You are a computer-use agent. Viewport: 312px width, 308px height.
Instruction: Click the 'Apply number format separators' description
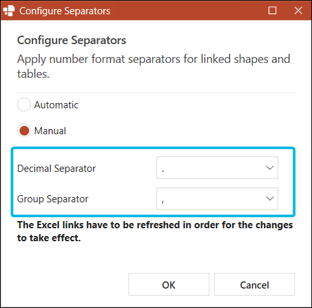pyautogui.click(x=154, y=66)
